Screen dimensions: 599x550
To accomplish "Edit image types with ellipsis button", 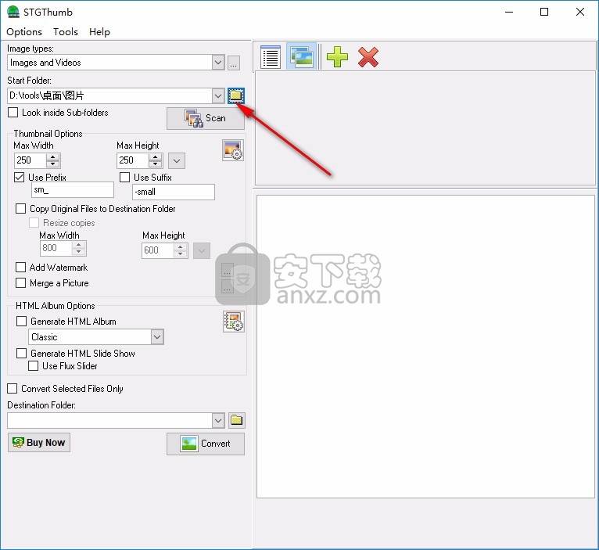I will [x=234, y=63].
